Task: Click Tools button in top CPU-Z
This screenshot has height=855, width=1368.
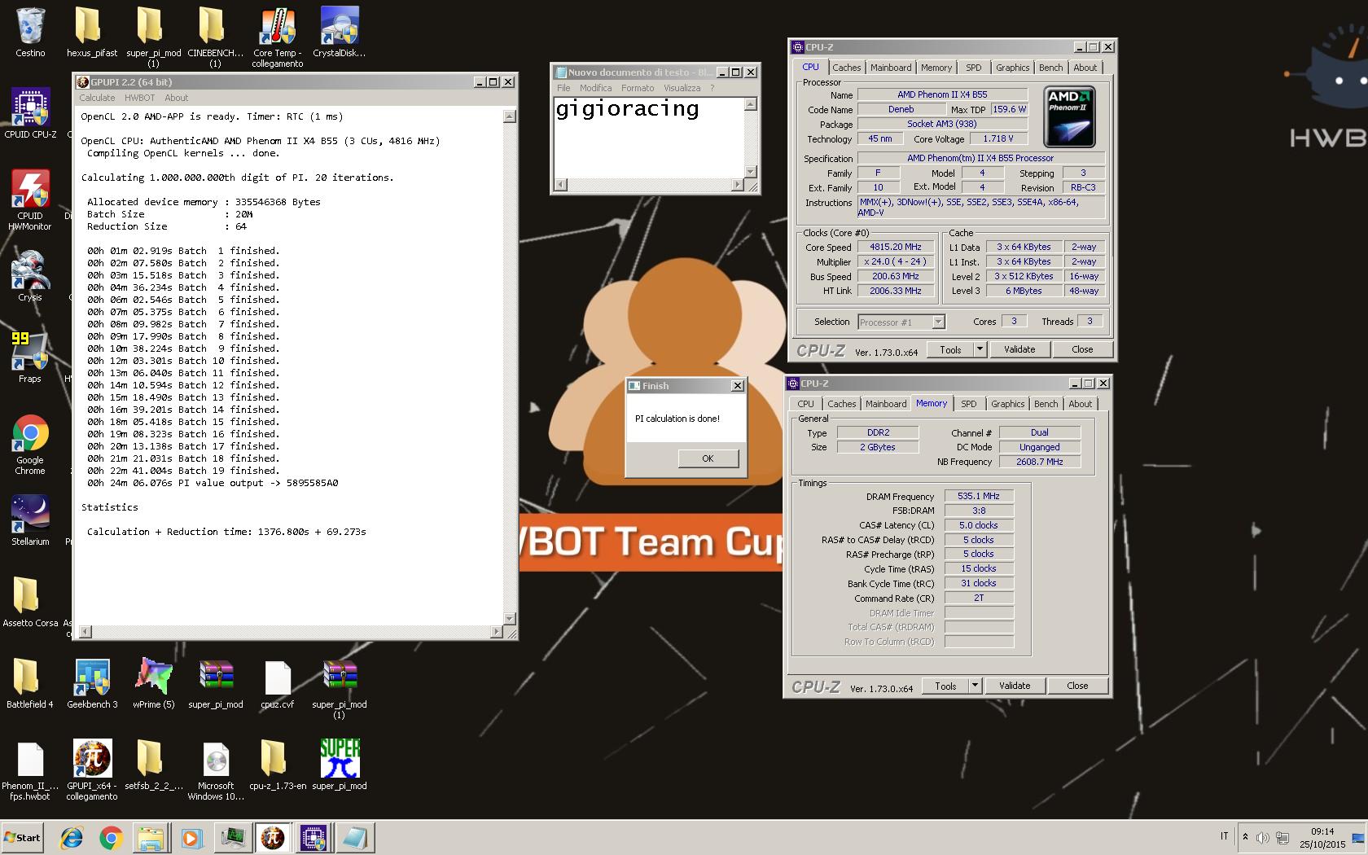Action: (x=950, y=349)
